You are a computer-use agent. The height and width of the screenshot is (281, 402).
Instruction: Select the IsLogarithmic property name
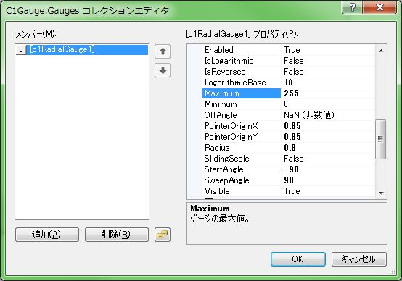[229, 61]
